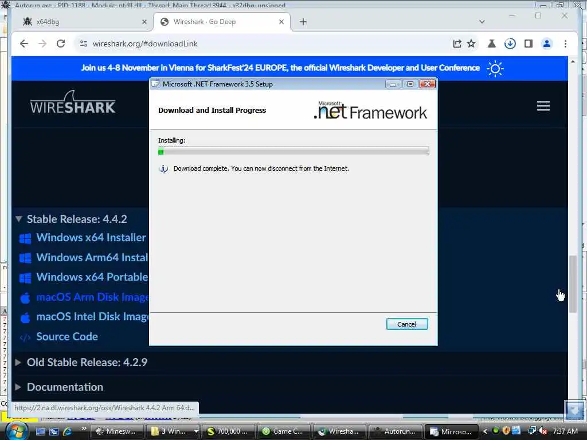Show browser downloads
This screenshot has height=440, width=587.
[510, 44]
